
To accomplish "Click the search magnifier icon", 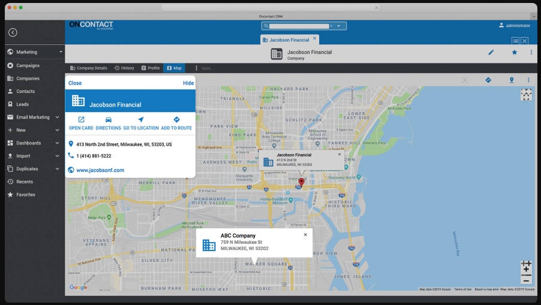I will click(x=266, y=26).
